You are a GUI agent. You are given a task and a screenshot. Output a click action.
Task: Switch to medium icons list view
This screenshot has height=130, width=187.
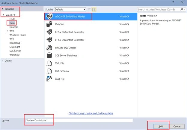(94, 9)
